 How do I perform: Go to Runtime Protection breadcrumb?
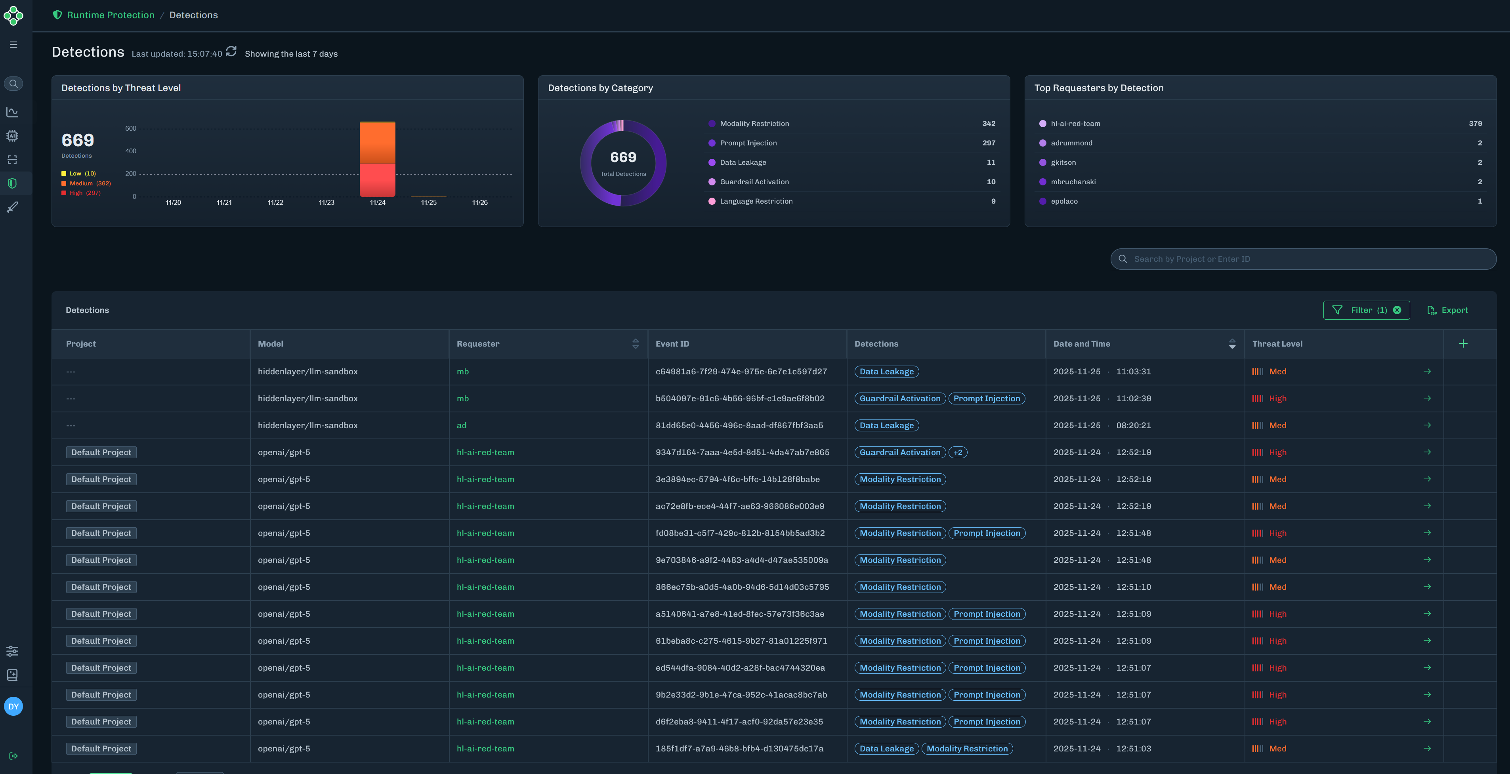coord(110,15)
